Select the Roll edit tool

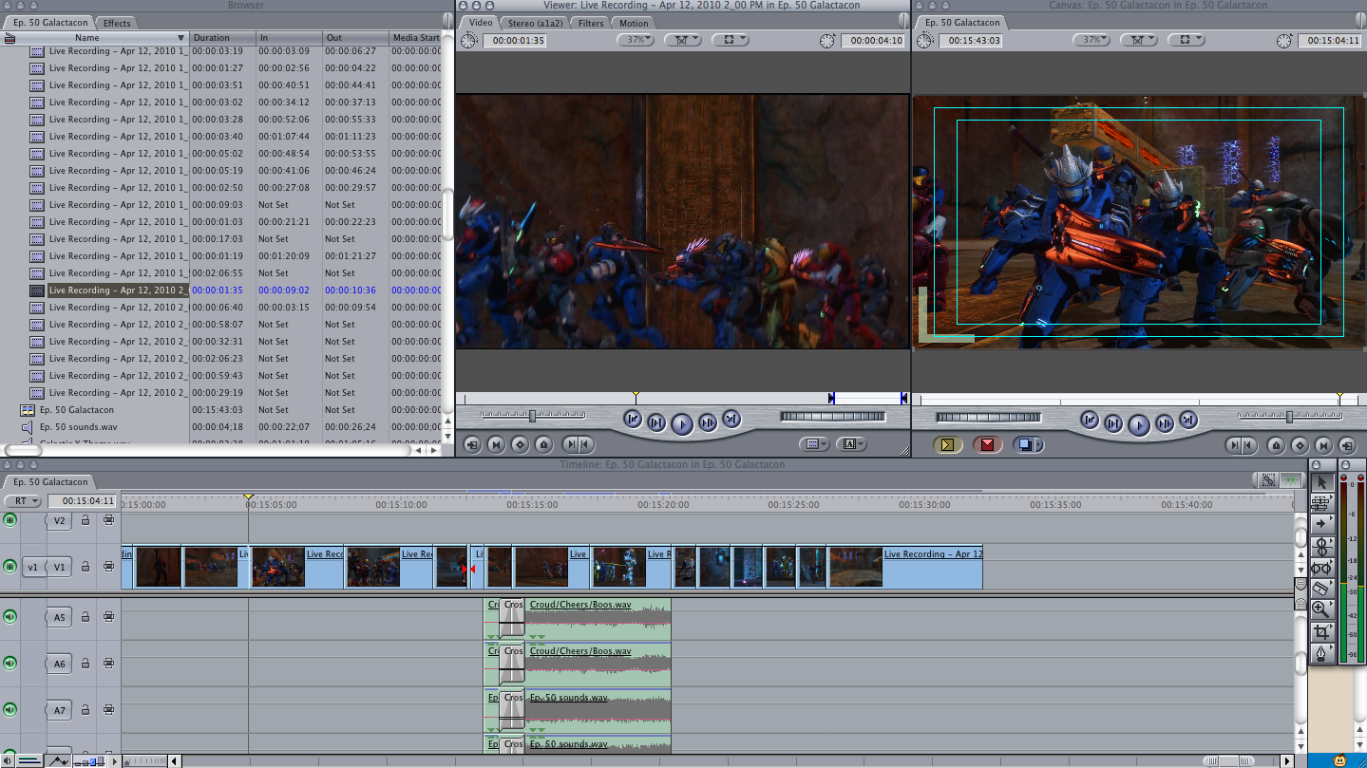1321,546
